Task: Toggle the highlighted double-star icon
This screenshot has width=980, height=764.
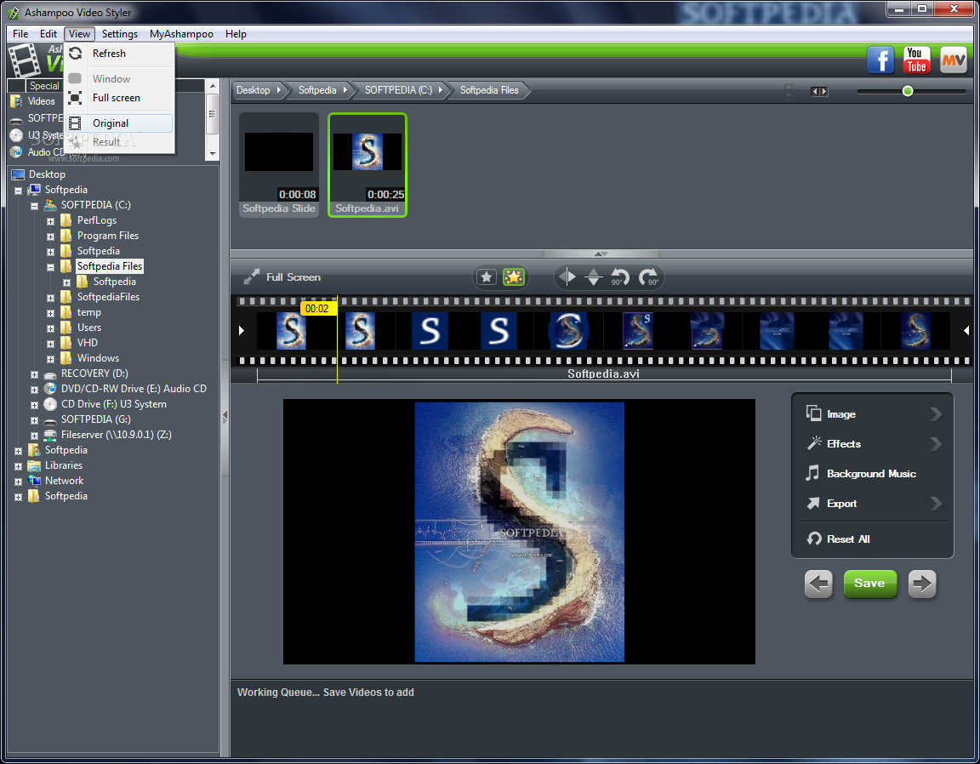Action: tap(514, 277)
